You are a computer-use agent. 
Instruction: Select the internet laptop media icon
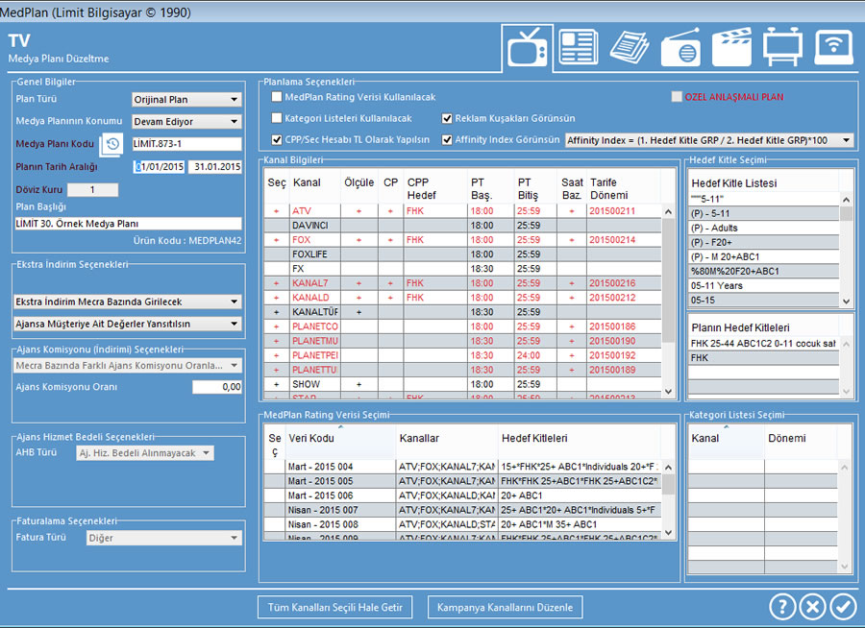point(833,47)
